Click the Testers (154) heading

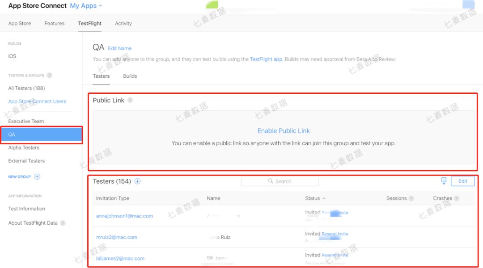coord(112,181)
